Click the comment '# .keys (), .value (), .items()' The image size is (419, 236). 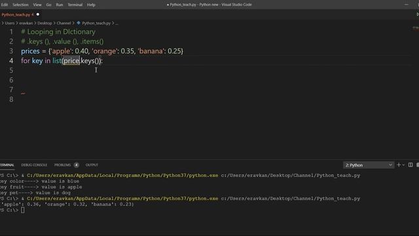pos(62,41)
